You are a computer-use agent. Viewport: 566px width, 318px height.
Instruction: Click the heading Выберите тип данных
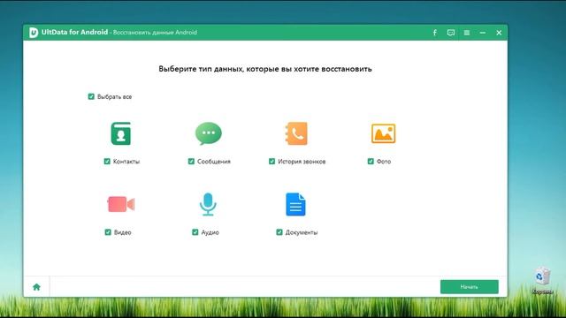point(265,69)
